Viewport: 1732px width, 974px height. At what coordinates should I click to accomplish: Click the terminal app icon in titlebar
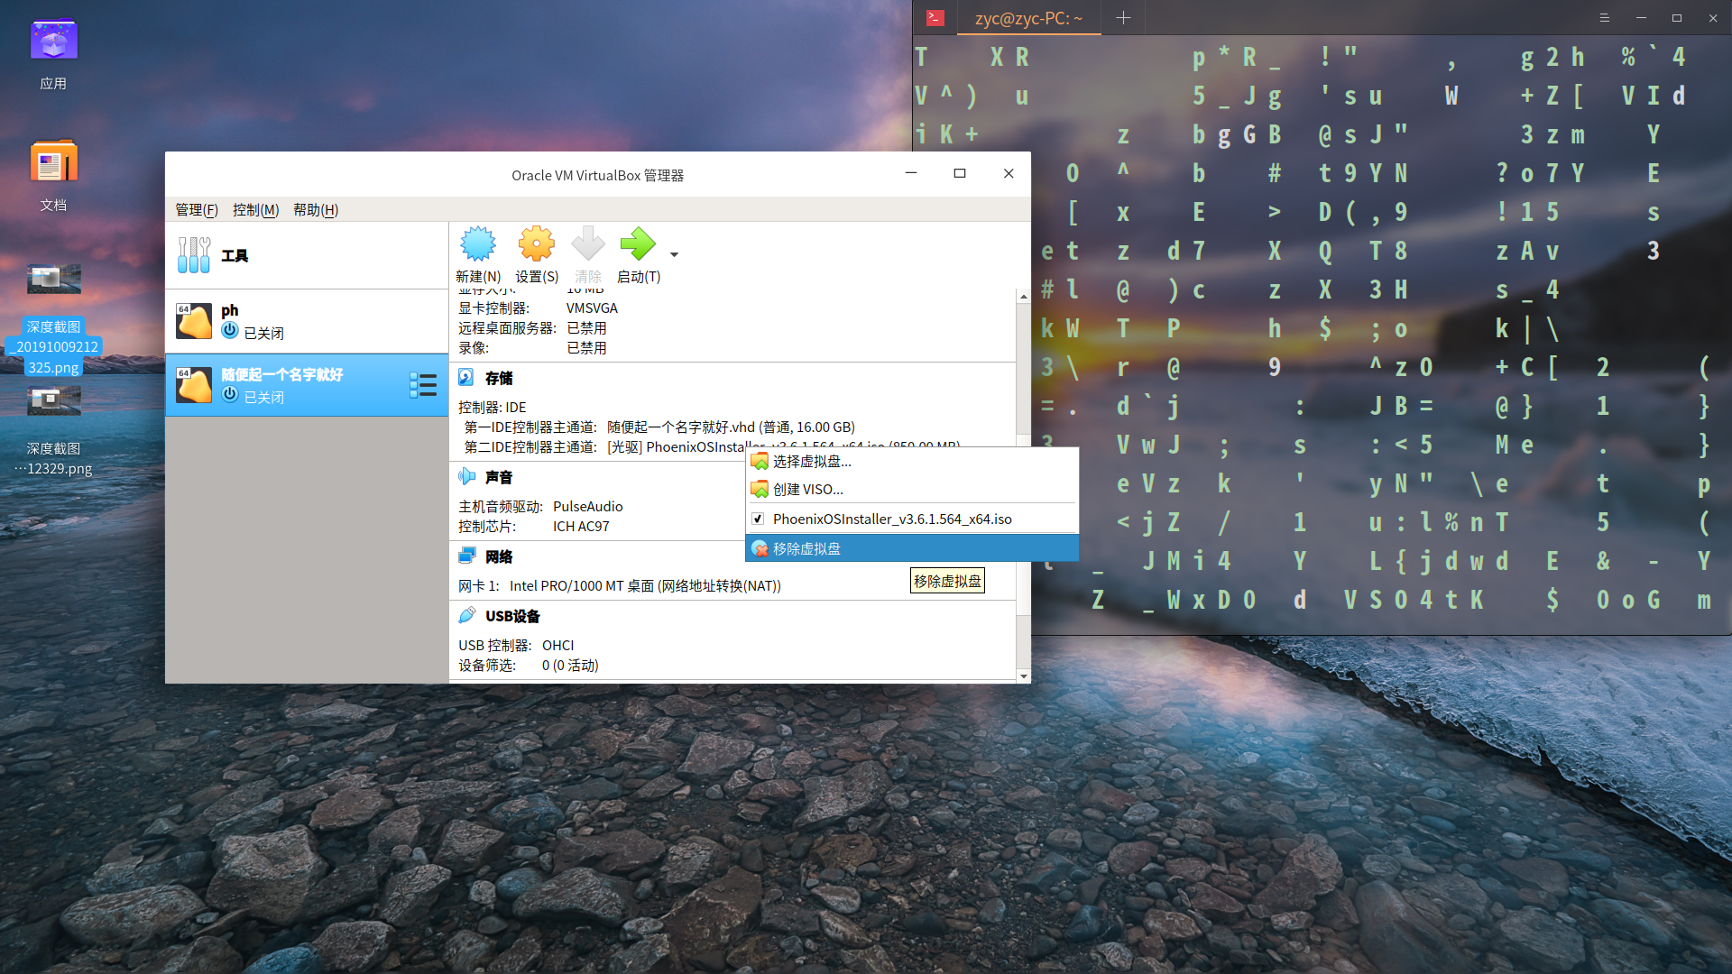point(935,18)
